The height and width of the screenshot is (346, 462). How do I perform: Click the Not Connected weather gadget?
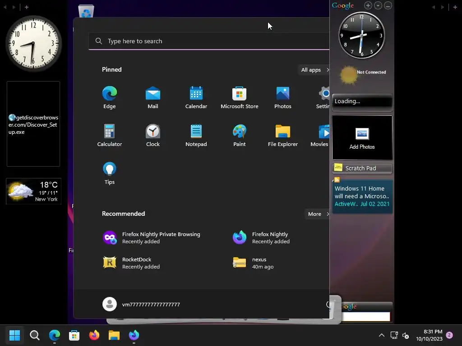[x=362, y=75]
